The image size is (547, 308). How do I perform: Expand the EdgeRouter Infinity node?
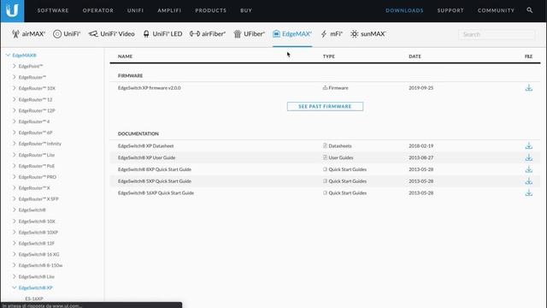[x=15, y=144]
